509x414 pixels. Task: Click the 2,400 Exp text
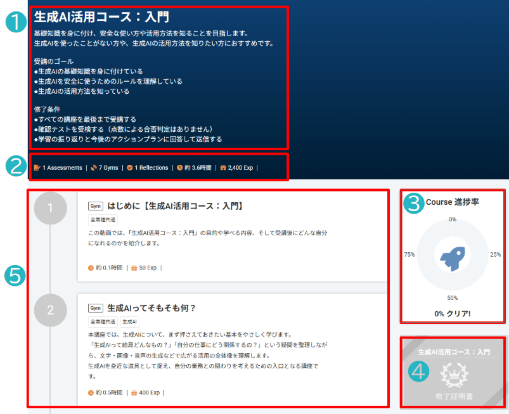tap(240, 167)
